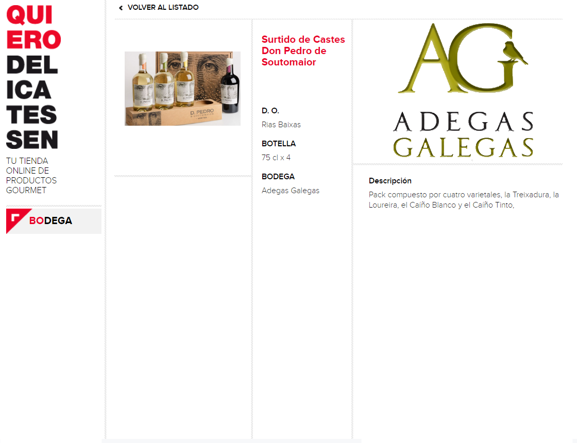Select the D. O. label
The height and width of the screenshot is (443, 577).
click(270, 111)
